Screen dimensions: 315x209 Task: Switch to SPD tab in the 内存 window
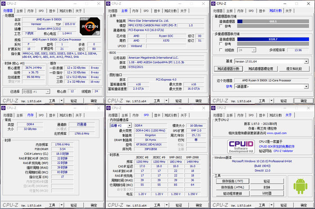pyautogui.click(x=41, y=115)
